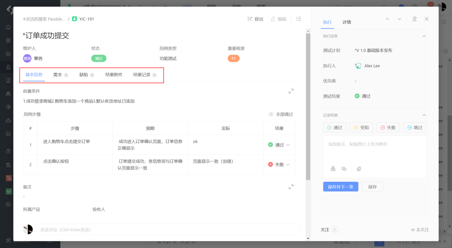Open the stopwatch icon in the left sidebar
Viewport: 452px width, 248px height.
[8, 151]
